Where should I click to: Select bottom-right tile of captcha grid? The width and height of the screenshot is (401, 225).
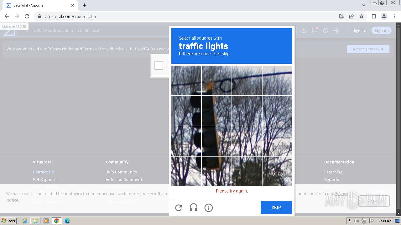277,171
